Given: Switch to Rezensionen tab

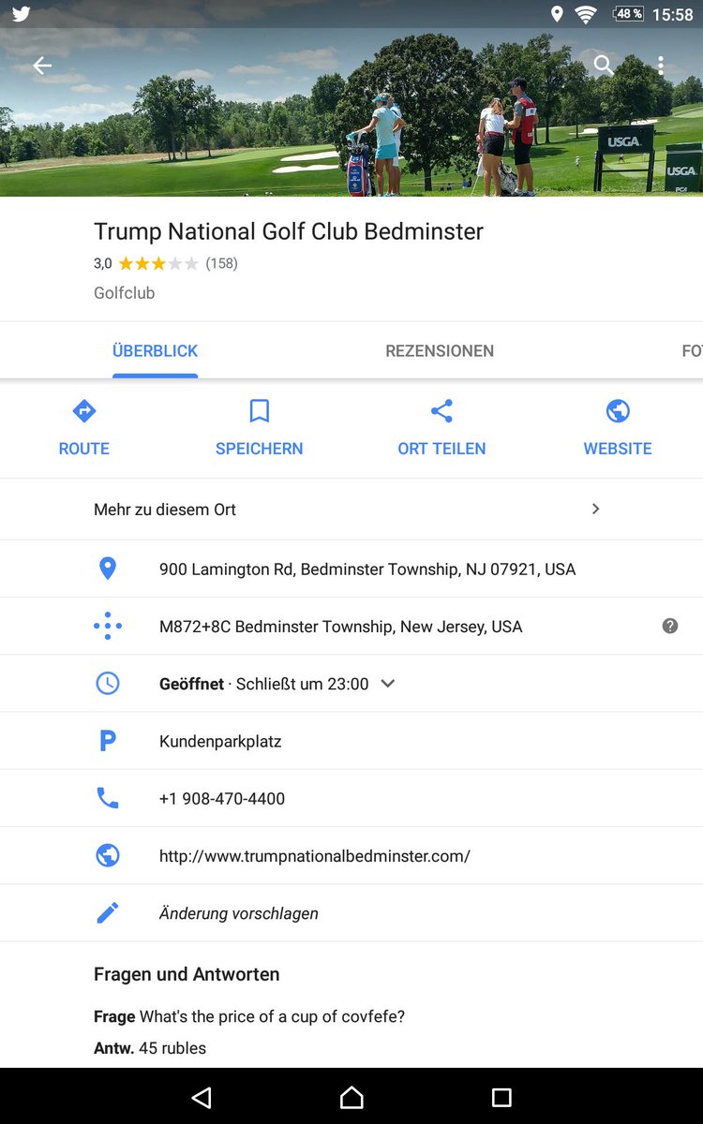Looking at the screenshot, I should click(440, 351).
